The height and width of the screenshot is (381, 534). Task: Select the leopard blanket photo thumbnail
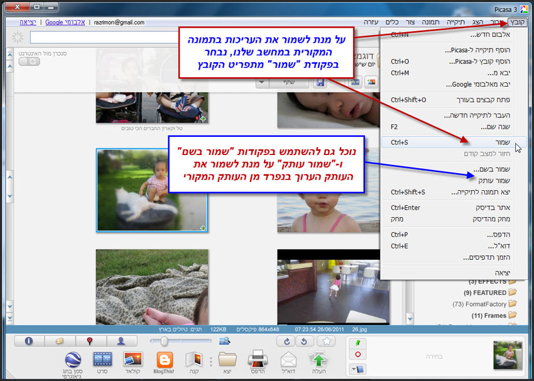(152, 287)
